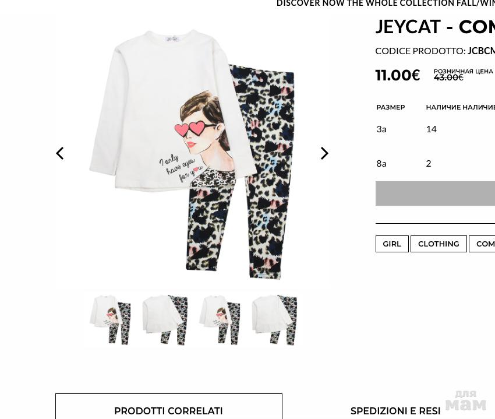The image size is (495, 419).
Task: Select the first product thumbnail
Action: coord(110,319)
